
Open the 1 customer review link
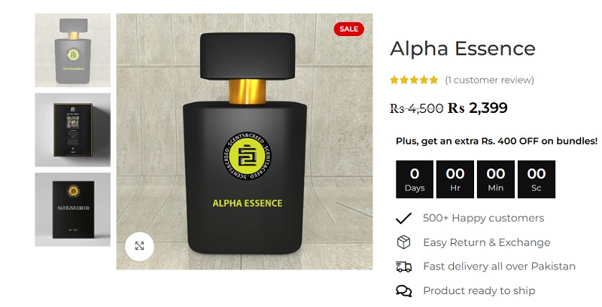(x=490, y=80)
